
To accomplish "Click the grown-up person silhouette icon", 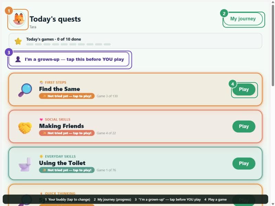I will point(18,59).
